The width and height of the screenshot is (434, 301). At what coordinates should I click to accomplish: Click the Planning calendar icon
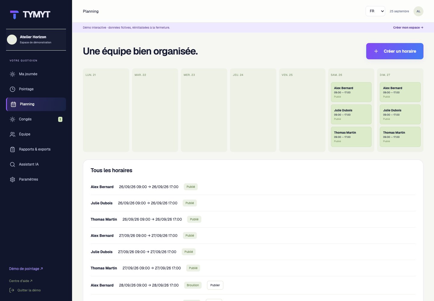click(13, 104)
